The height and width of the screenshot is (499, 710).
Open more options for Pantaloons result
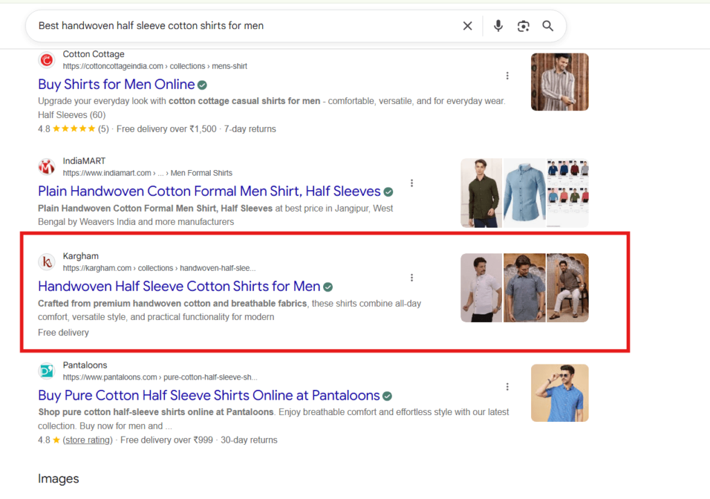507,387
